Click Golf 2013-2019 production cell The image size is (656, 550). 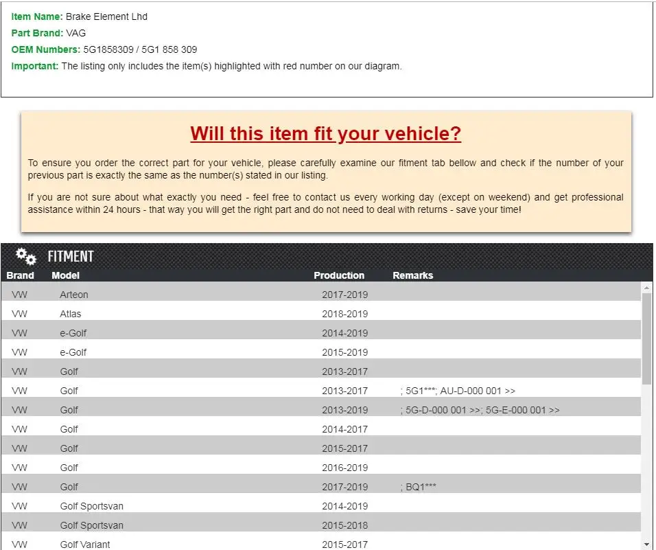pos(344,410)
